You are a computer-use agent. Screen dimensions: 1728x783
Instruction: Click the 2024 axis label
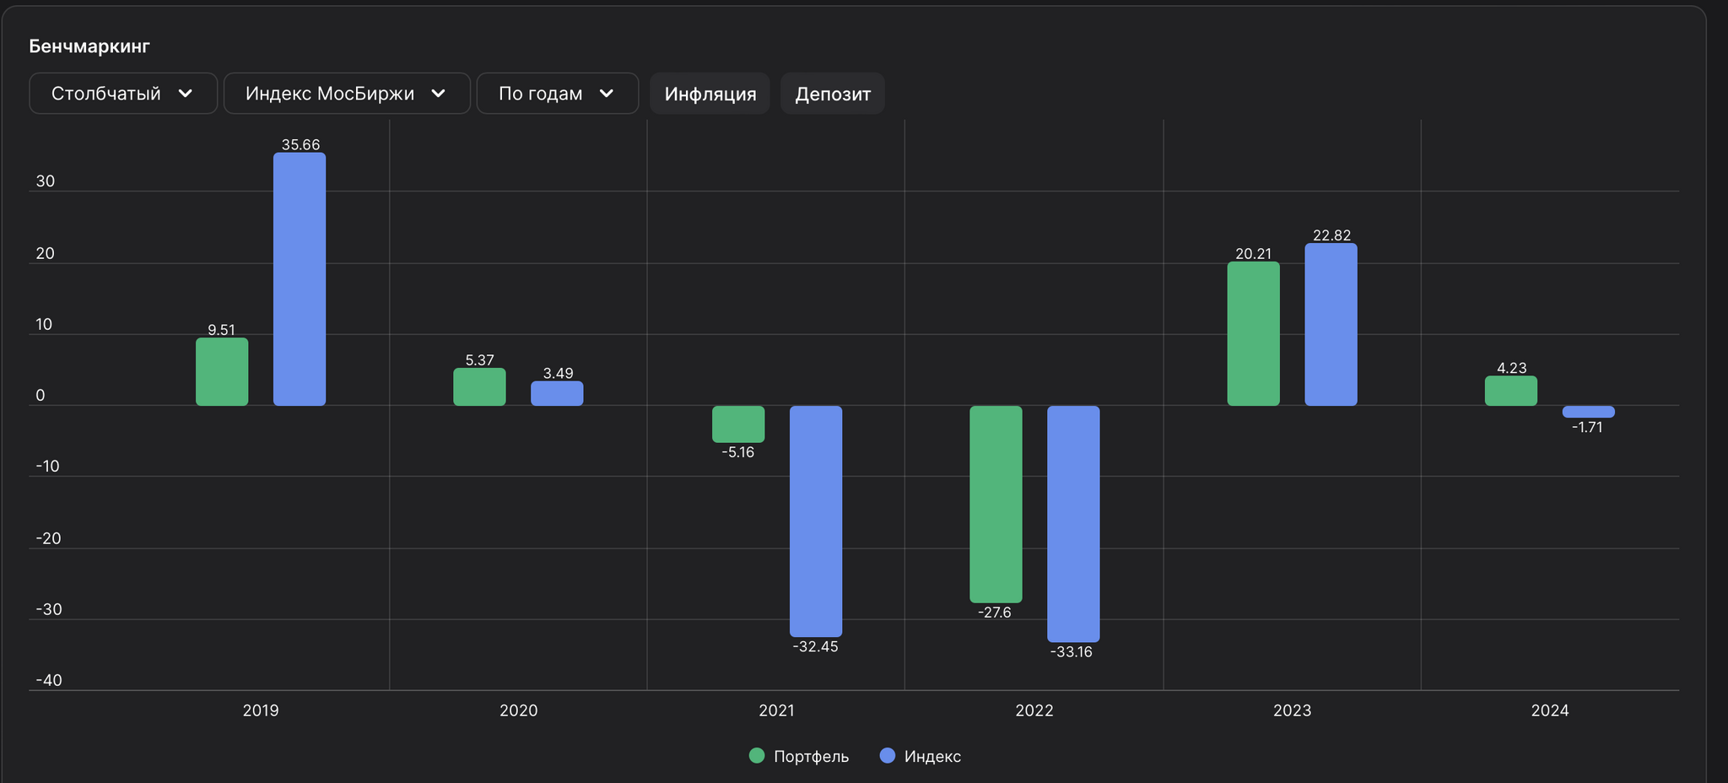pyautogui.click(x=1550, y=710)
